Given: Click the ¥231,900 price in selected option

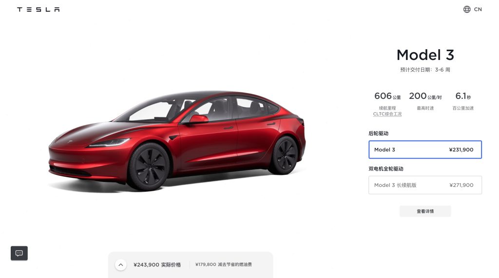Looking at the screenshot, I should pyautogui.click(x=461, y=149).
